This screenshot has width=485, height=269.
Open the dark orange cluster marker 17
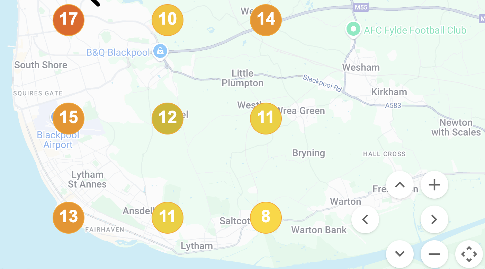pos(69,20)
